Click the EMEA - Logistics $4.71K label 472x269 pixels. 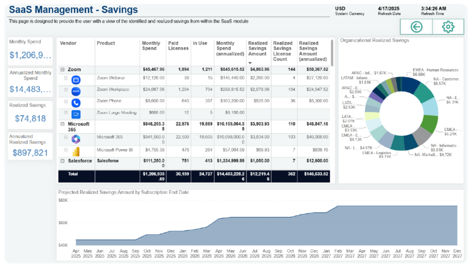point(377,155)
